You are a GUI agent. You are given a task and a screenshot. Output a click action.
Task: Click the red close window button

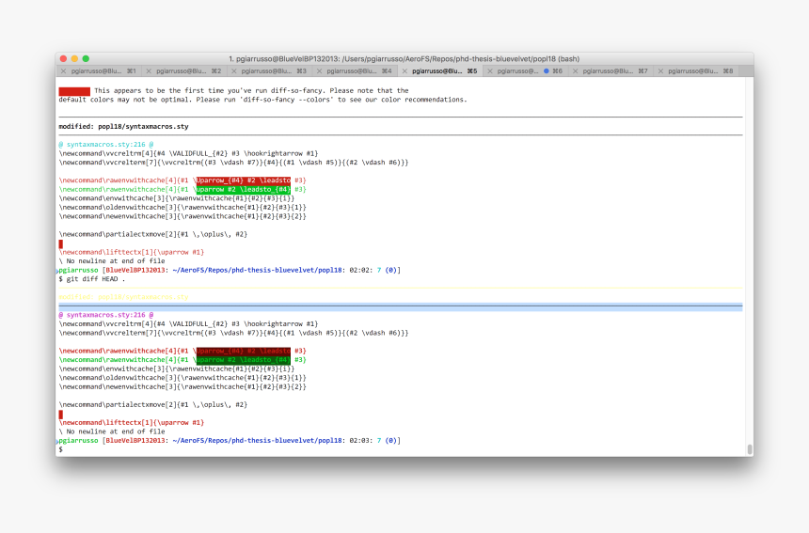tap(63, 58)
